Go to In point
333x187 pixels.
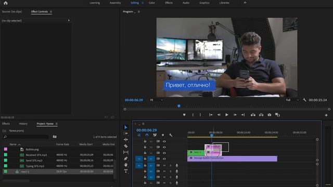click(x=211, y=115)
